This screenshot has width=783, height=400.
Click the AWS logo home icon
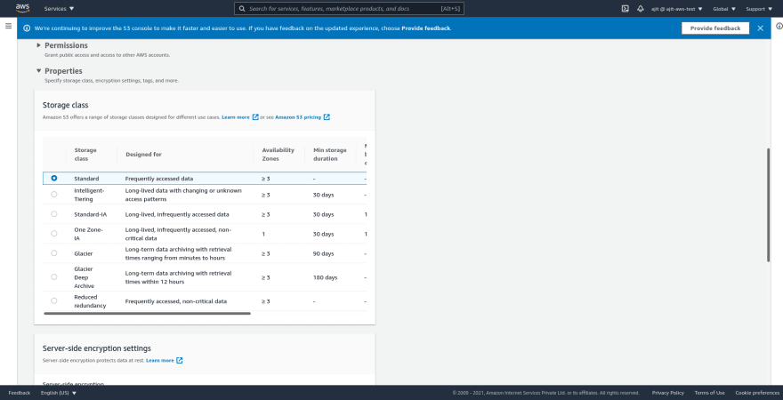[22, 8]
